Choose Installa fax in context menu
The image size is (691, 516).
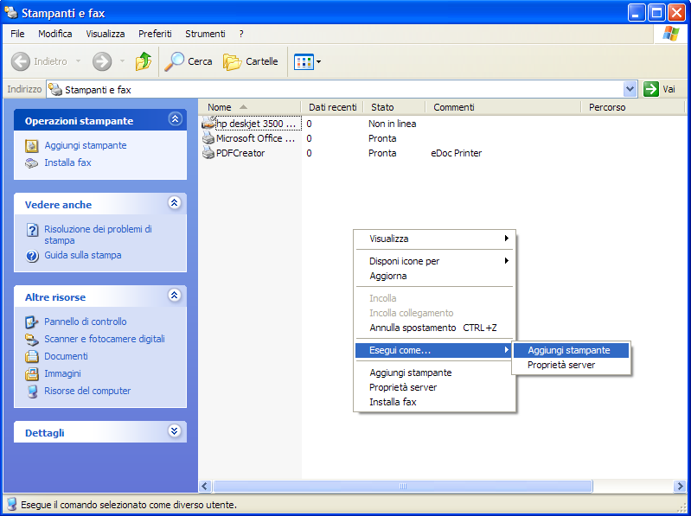pos(434,402)
